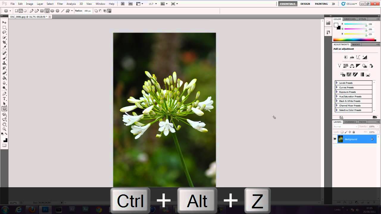Click the Essentials workspace button
Image resolution: width=381 pixels, height=214 pixels.
[x=288, y=4]
